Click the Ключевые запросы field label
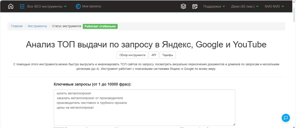 tap(92, 84)
